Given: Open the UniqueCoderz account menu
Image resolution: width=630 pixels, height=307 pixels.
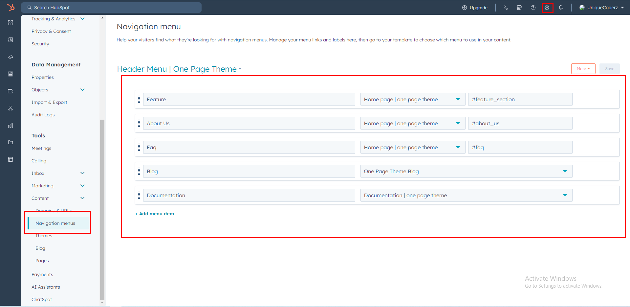Looking at the screenshot, I should tap(602, 8).
